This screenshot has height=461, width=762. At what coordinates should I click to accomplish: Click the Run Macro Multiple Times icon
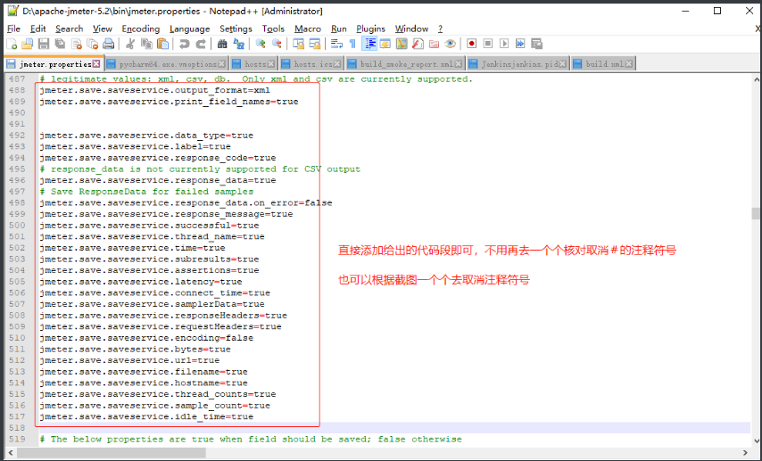(x=520, y=44)
